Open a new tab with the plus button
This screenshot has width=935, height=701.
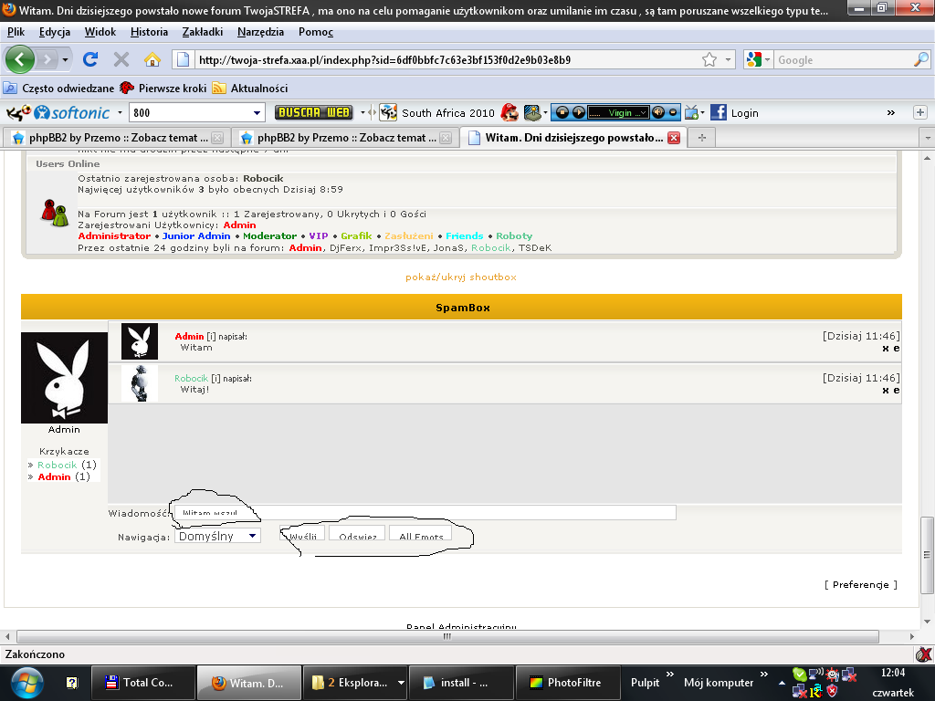point(702,138)
